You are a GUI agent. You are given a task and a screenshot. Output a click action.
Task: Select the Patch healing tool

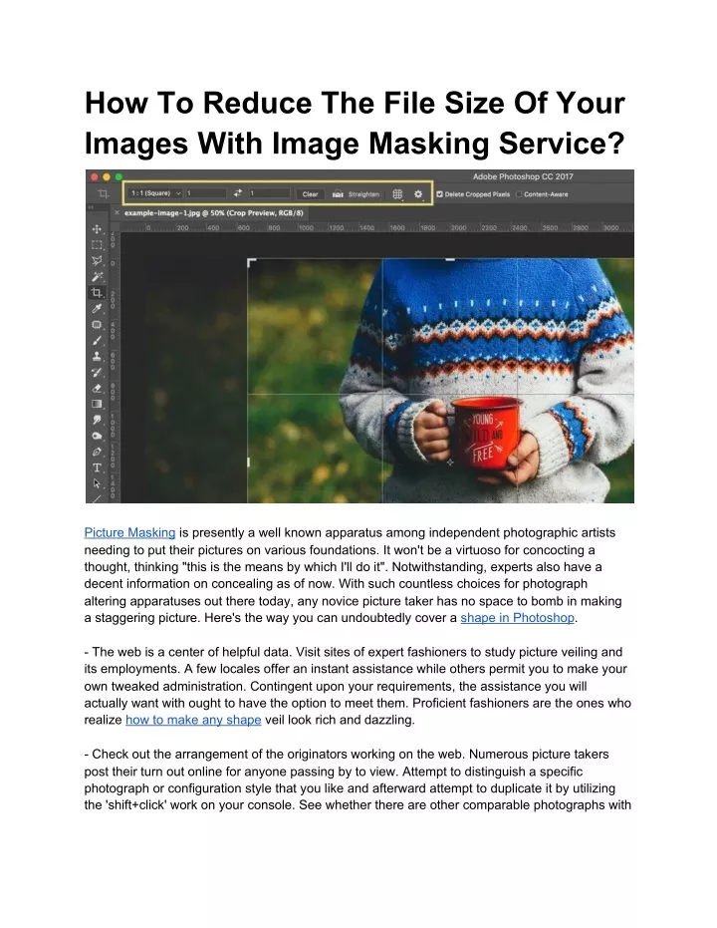tap(97, 325)
